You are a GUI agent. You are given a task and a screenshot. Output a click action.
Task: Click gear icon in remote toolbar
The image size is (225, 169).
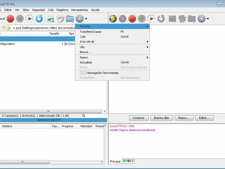coord(201,19)
